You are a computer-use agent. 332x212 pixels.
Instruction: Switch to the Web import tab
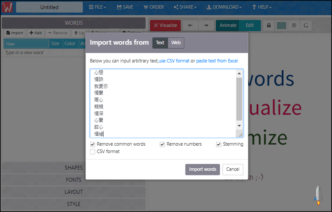(176, 42)
